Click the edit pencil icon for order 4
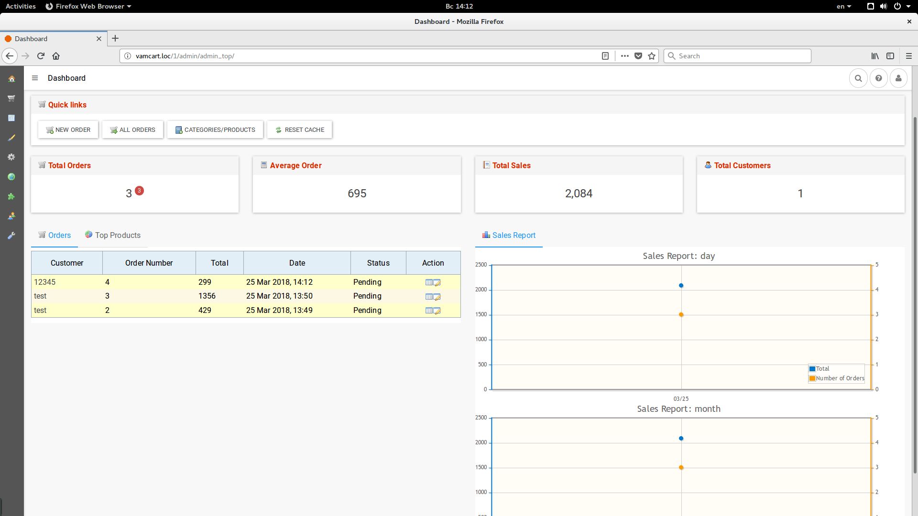Viewport: 918px width, 516px height. coord(437,282)
